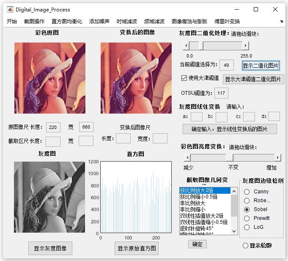
Task: Open the 图像腐蚀与膨胀 menu
Action: point(189,22)
